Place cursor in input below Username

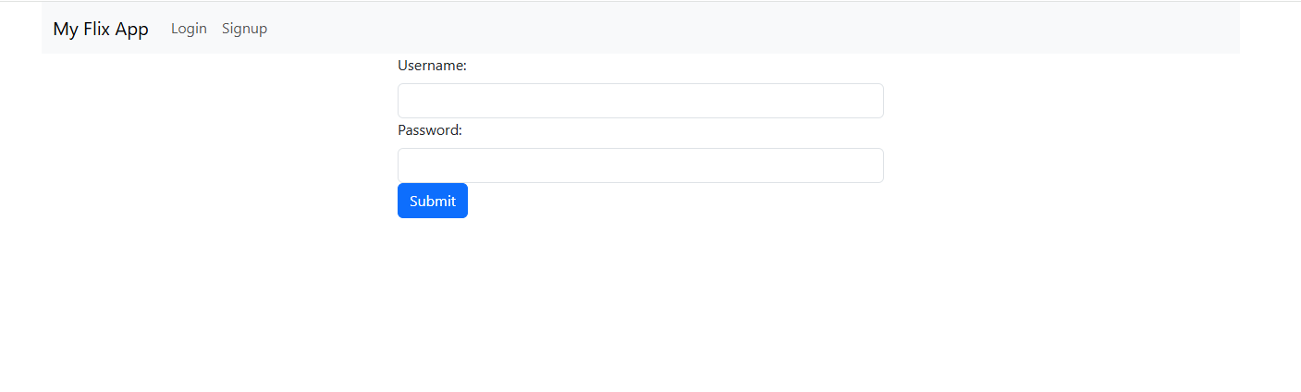[x=641, y=101]
